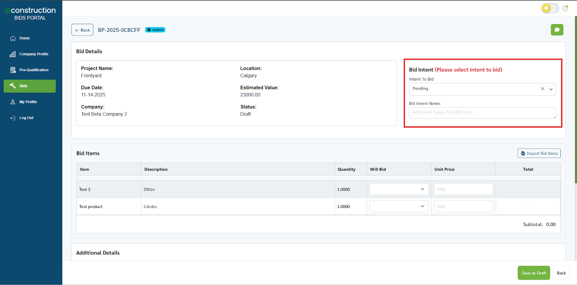The image size is (577, 285).
Task: Click the green circular icon at top right
Action: click(565, 8)
